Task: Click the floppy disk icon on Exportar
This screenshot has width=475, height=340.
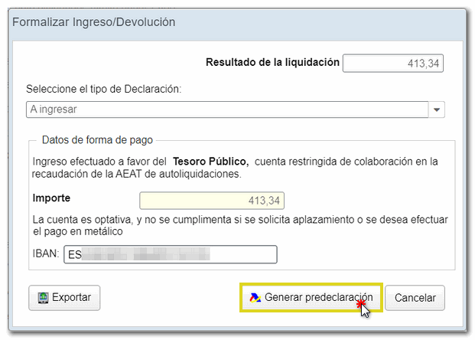Action: point(42,297)
